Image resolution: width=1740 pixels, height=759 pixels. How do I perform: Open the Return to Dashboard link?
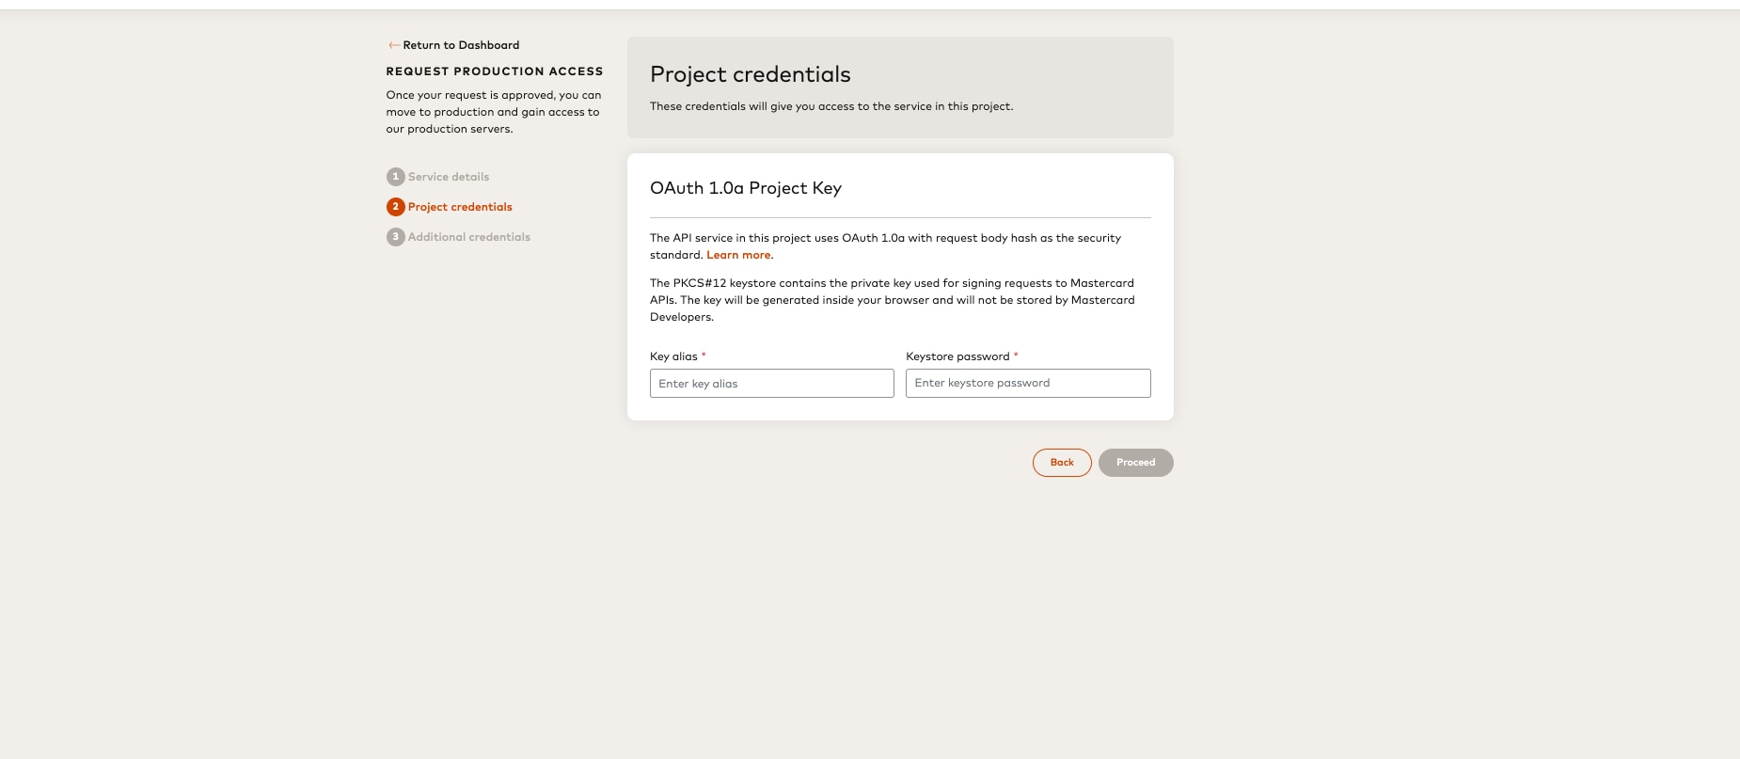pyautogui.click(x=461, y=45)
